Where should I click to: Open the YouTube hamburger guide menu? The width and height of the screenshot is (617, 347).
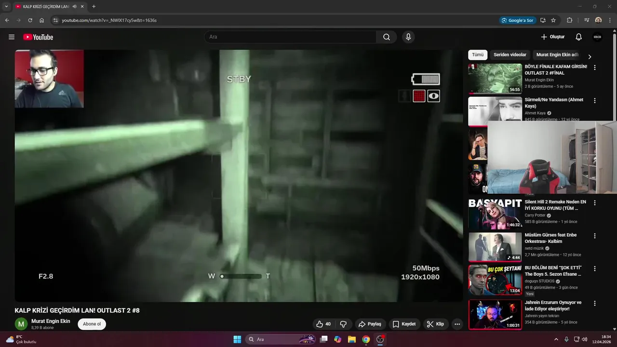pyautogui.click(x=12, y=37)
